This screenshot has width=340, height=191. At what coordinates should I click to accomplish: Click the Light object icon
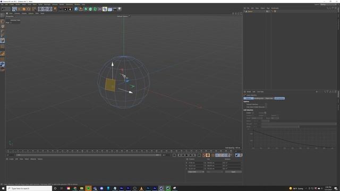coord(119,9)
